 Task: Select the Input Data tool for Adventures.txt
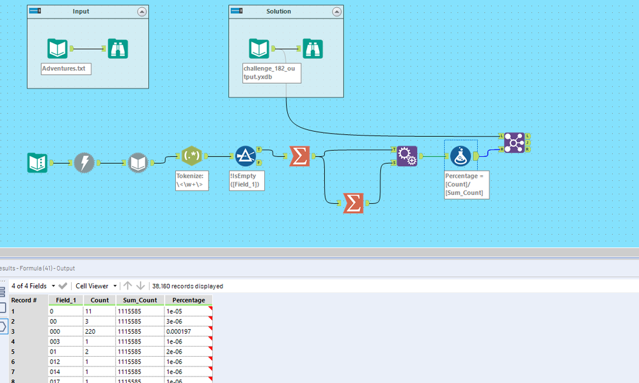tap(57, 49)
